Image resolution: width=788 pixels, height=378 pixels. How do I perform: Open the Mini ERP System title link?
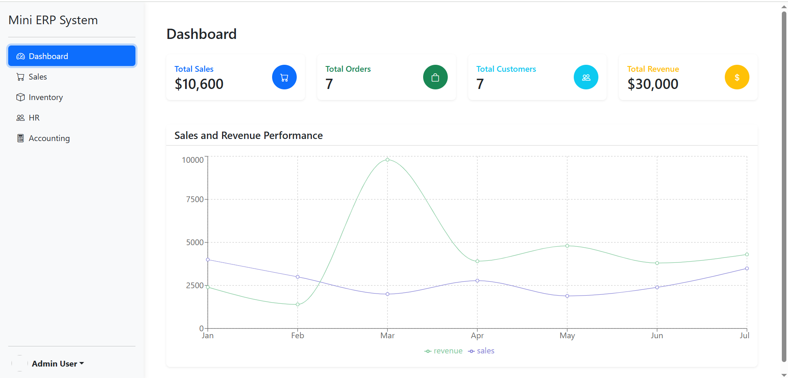coord(53,20)
